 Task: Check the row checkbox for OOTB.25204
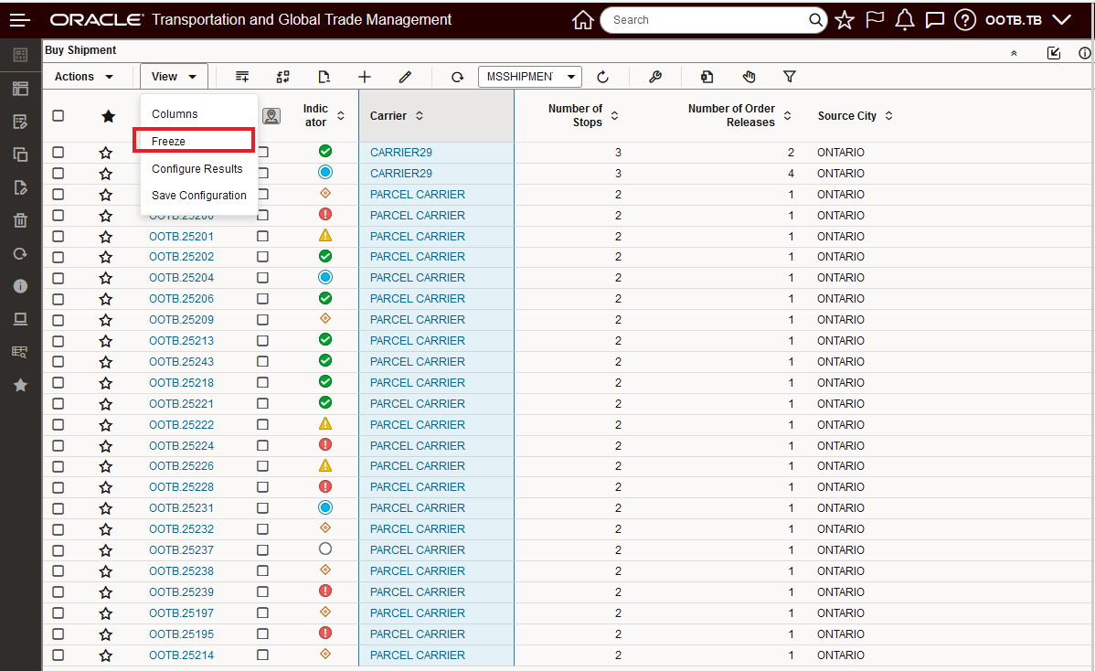pyautogui.click(x=58, y=278)
